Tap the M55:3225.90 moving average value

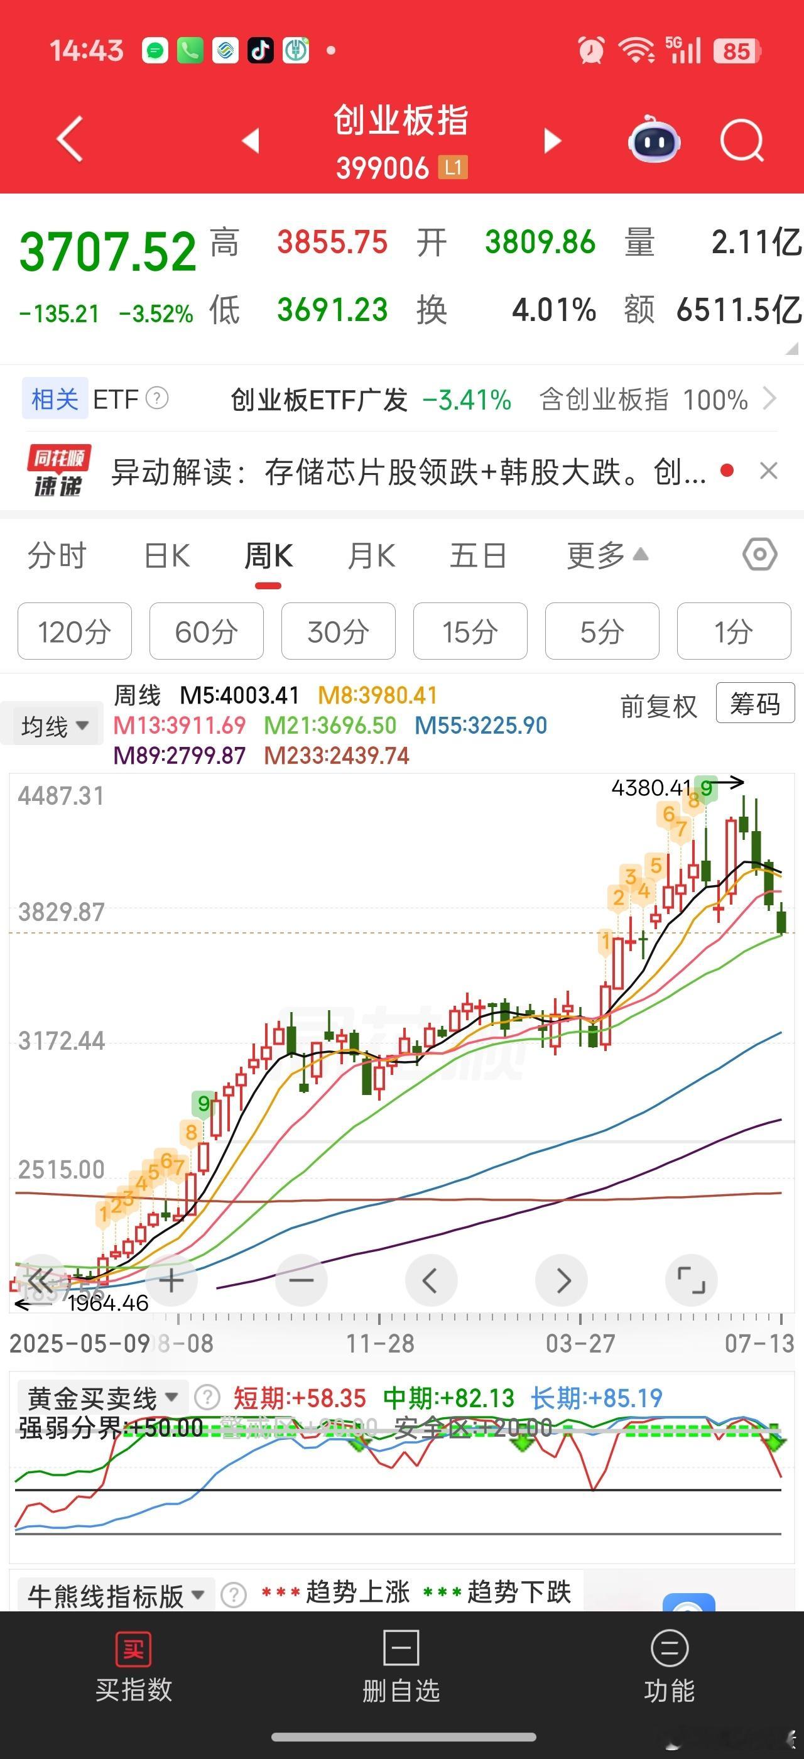[481, 725]
